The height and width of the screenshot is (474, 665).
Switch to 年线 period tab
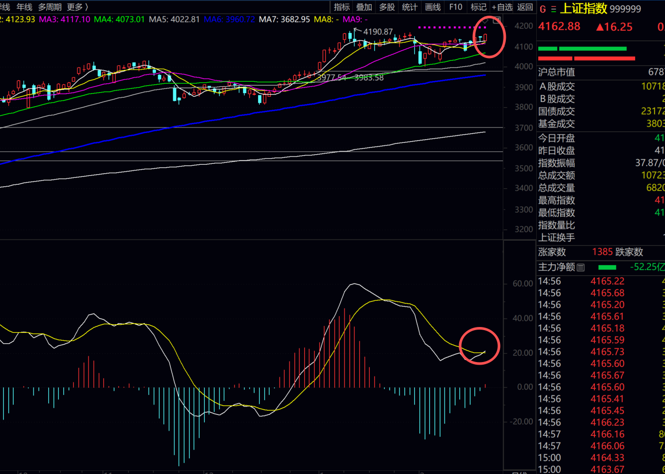point(24,7)
